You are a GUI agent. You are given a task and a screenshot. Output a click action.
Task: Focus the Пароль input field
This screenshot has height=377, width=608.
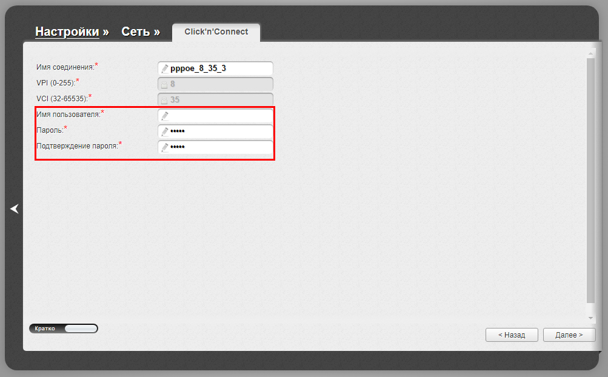(x=215, y=132)
